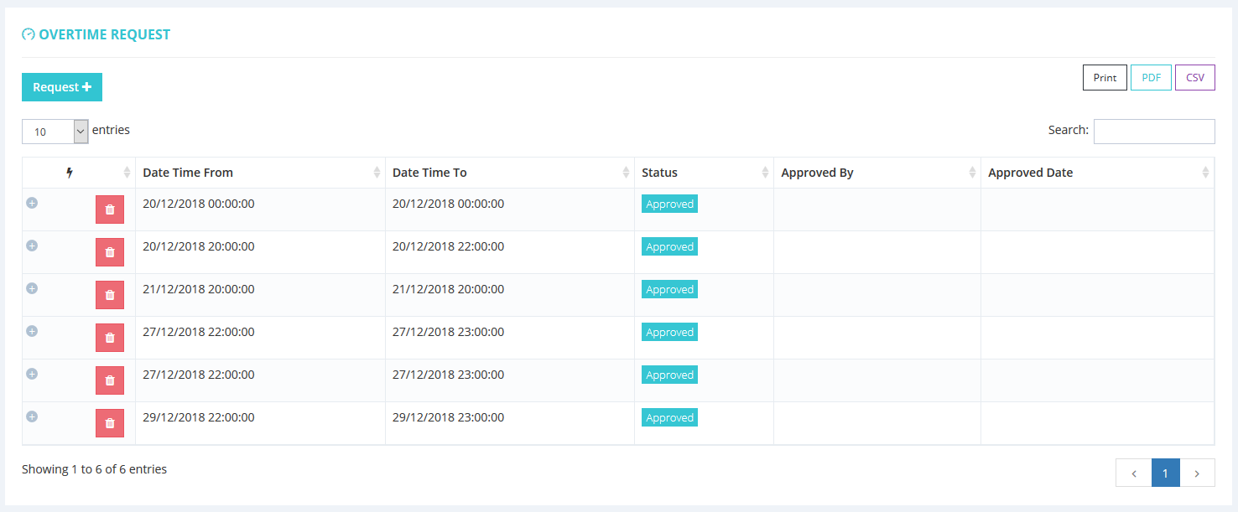Create a new overtime Request
Viewport: 1238px width, 512px height.
coord(62,87)
